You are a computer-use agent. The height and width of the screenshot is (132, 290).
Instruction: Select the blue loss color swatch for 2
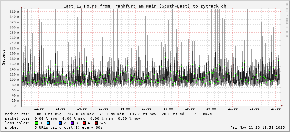pos(60,123)
